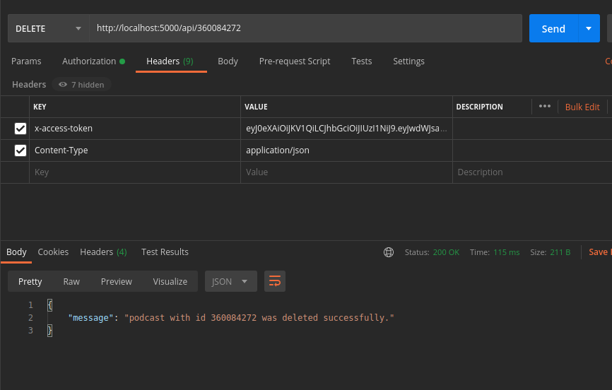Choose the Pretty response view
Image resolution: width=612 pixels, height=390 pixels.
30,281
